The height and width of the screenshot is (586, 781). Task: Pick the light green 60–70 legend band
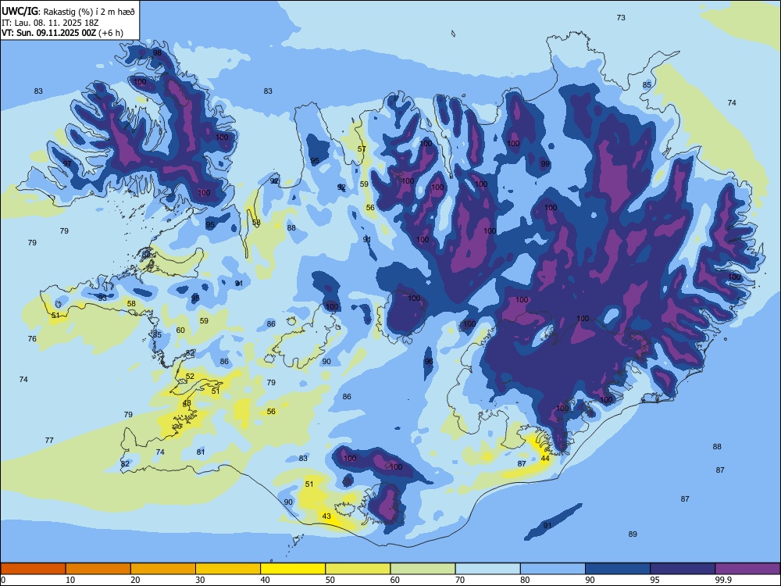(x=423, y=569)
